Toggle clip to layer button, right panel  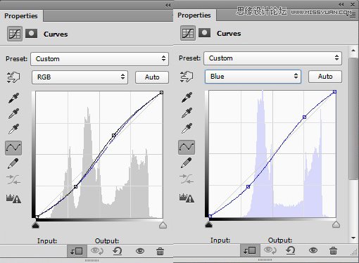point(250,250)
